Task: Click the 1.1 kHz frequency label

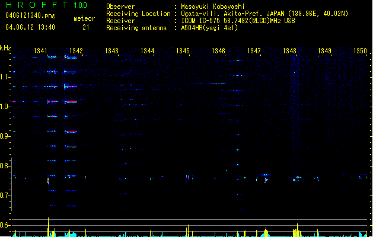Action: [x=5, y=77]
